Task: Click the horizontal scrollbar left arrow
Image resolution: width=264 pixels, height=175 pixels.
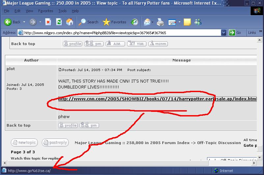Action: (5, 163)
